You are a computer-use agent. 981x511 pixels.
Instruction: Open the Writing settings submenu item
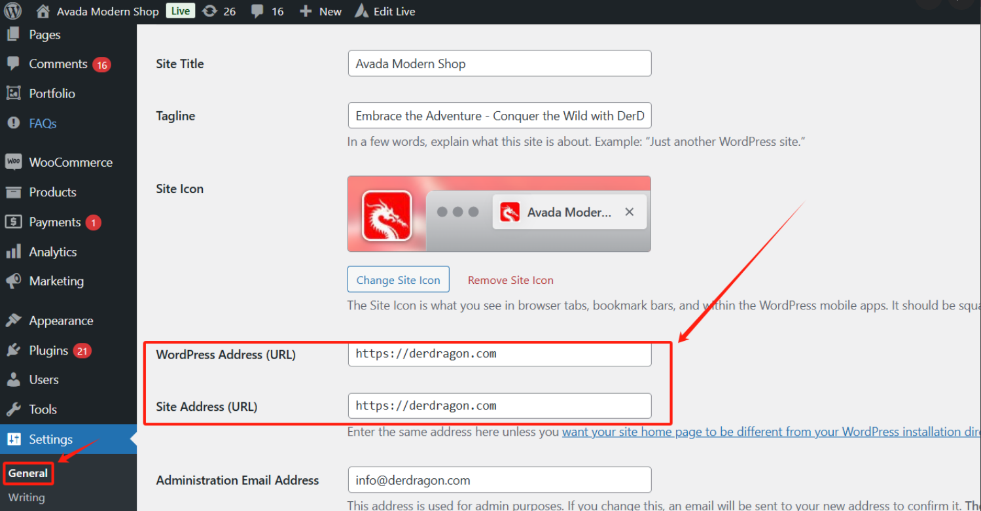pyautogui.click(x=27, y=497)
